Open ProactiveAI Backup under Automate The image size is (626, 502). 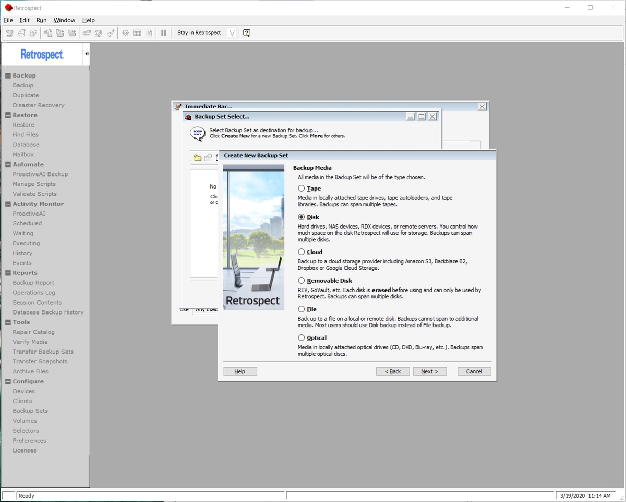tap(41, 174)
